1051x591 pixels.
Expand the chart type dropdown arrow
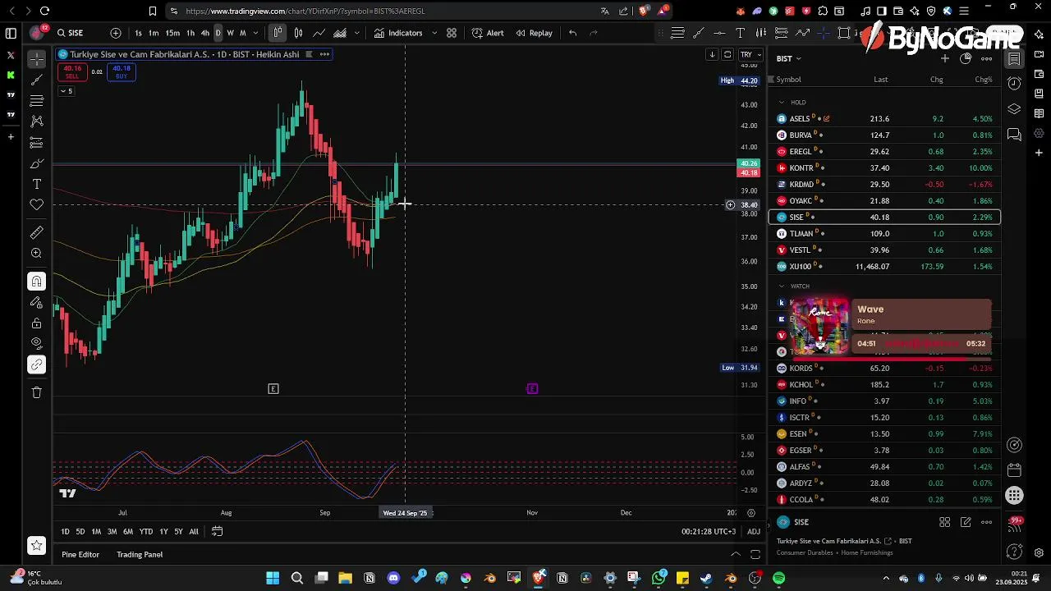pyautogui.click(x=356, y=33)
